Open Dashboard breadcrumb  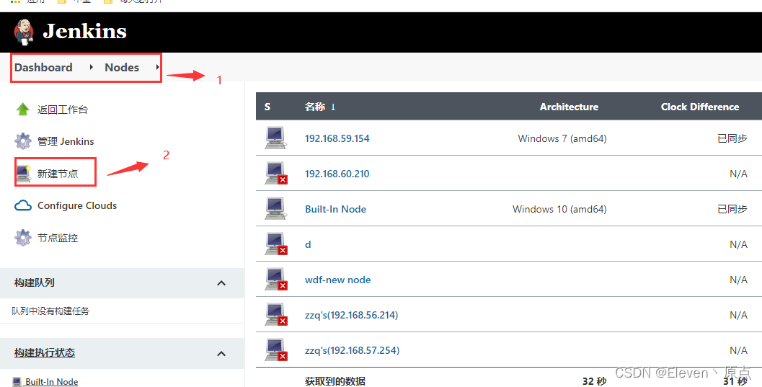click(43, 68)
